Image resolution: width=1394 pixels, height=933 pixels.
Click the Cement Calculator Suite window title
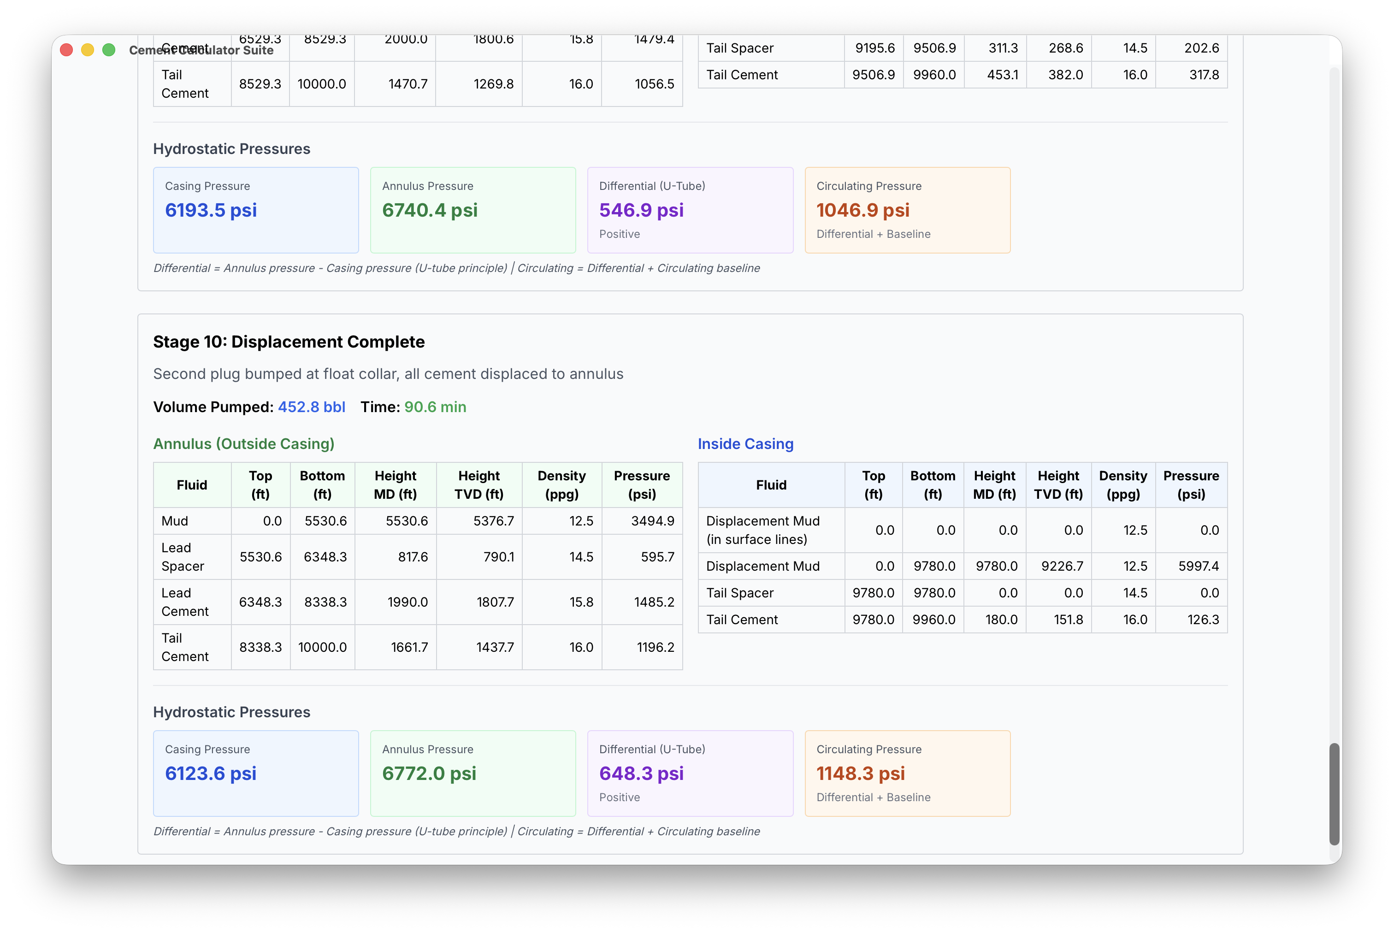(201, 51)
